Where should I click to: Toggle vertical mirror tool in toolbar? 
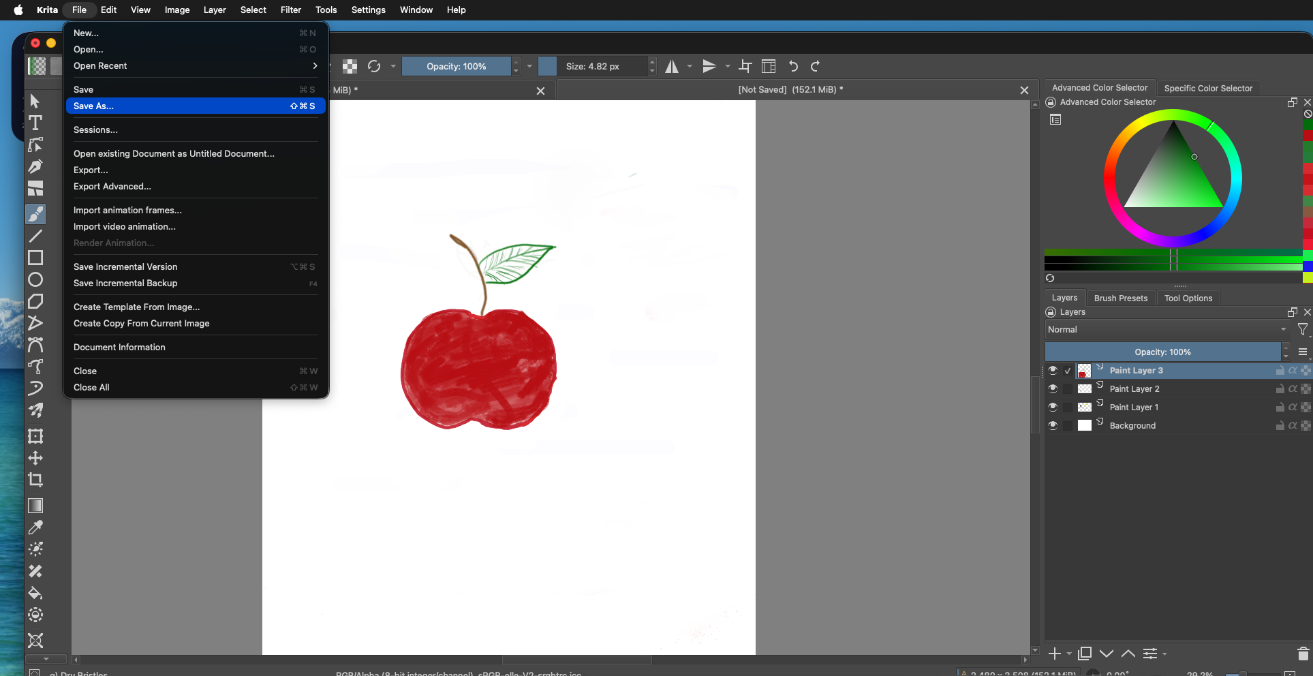coord(709,66)
